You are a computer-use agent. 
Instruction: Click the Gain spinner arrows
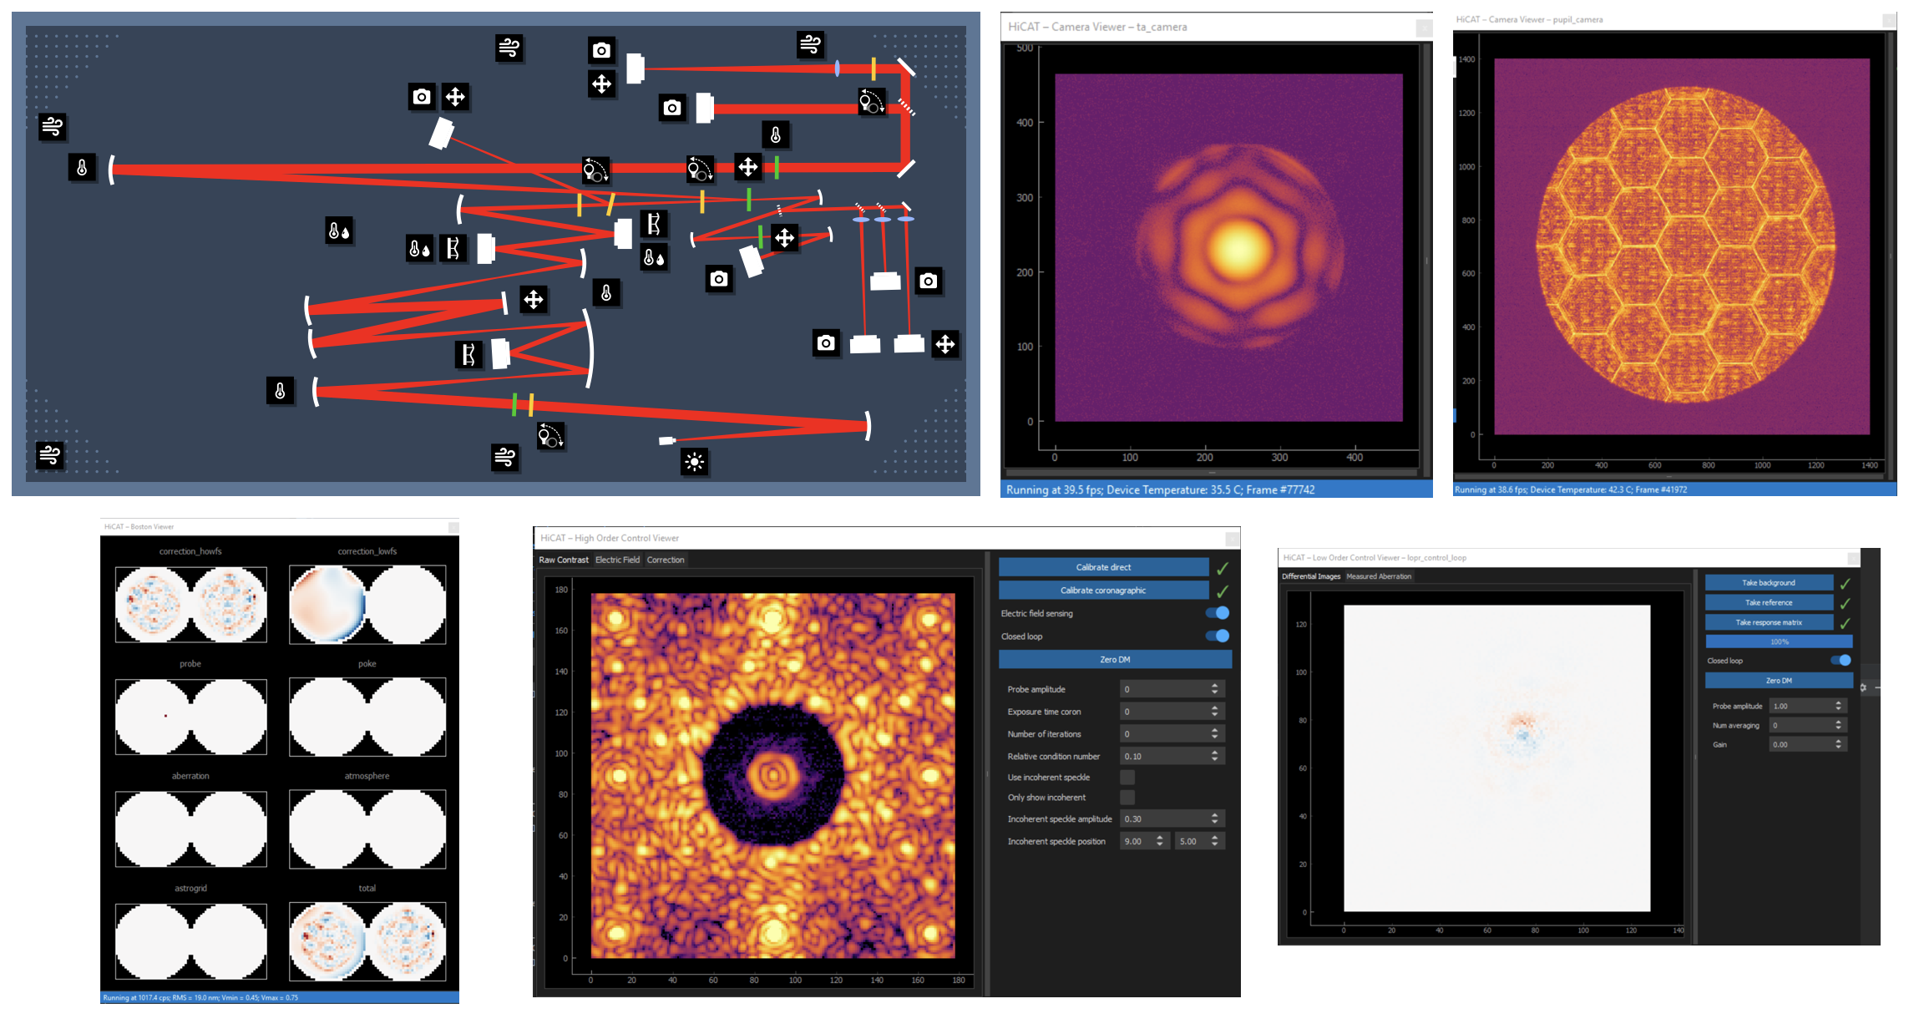click(1838, 744)
